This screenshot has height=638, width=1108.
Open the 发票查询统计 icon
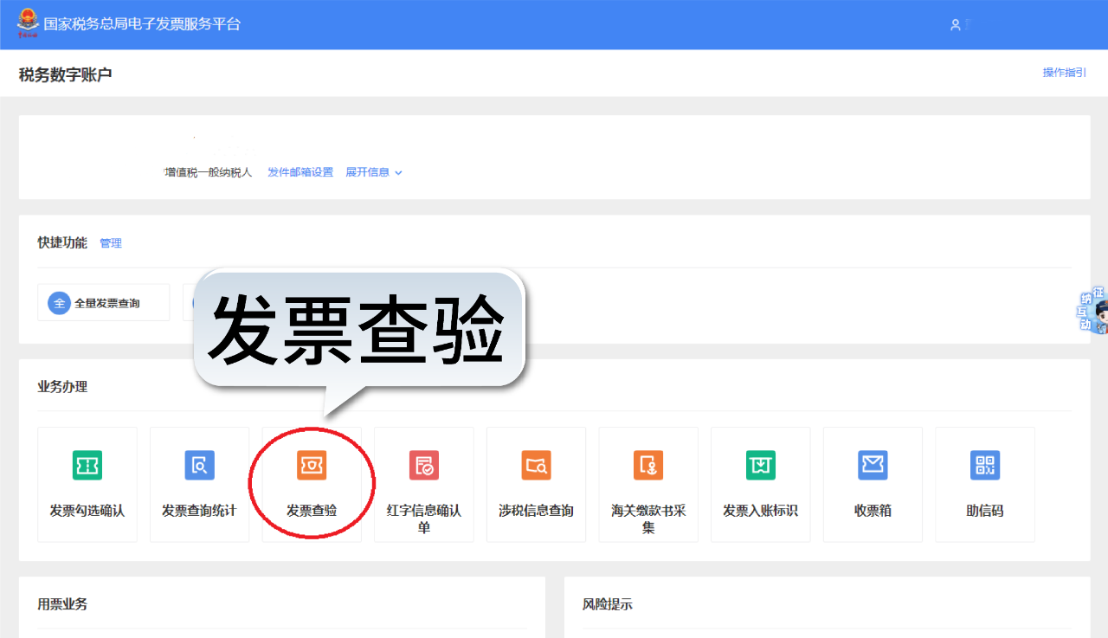[x=199, y=466]
